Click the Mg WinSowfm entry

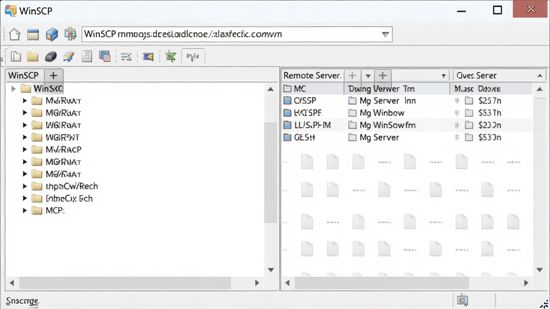pyautogui.click(x=388, y=125)
